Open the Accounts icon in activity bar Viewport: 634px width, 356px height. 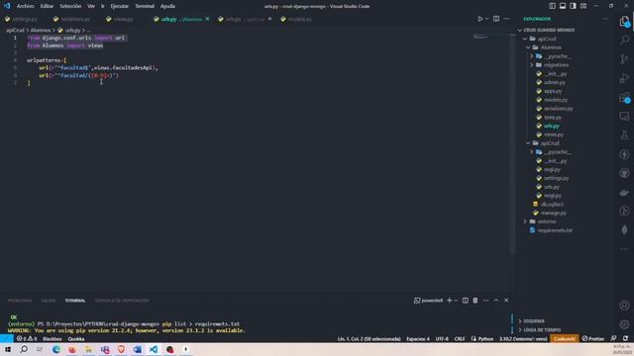pos(624,306)
